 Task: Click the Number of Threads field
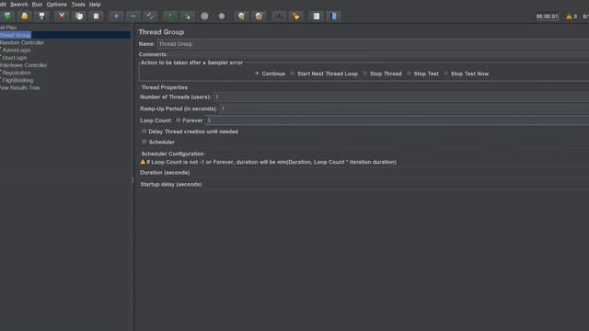tap(401, 97)
